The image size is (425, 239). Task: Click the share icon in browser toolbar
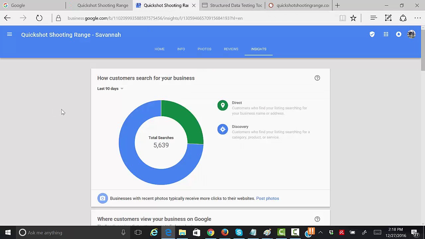403,18
